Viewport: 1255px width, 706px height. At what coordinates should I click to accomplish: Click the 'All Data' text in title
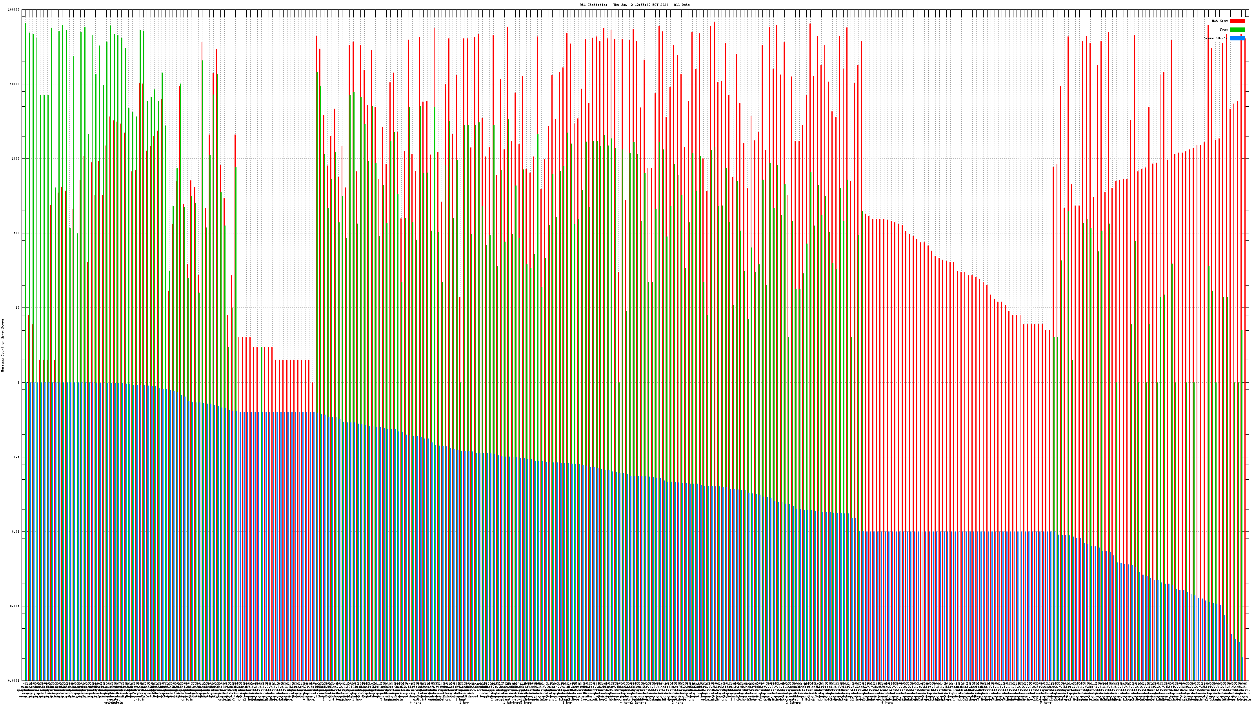tap(682, 5)
